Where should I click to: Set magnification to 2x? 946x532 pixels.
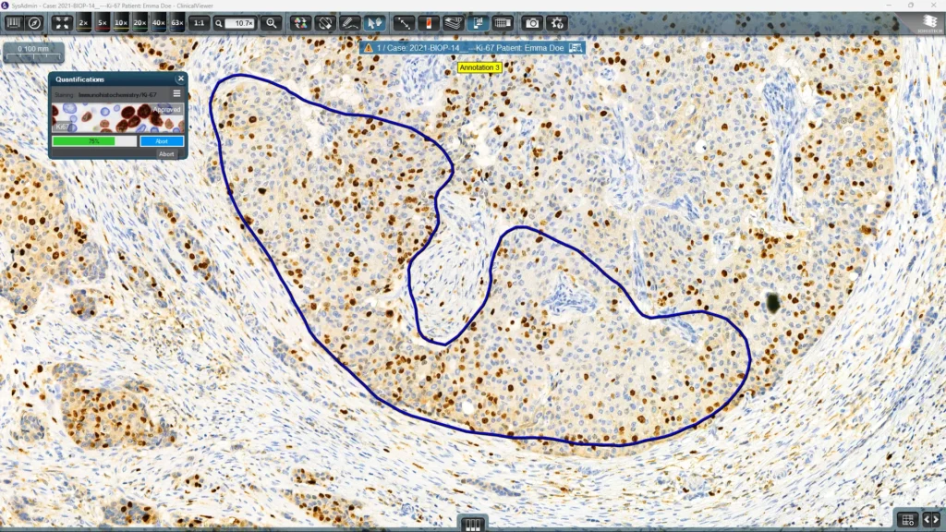pyautogui.click(x=83, y=23)
